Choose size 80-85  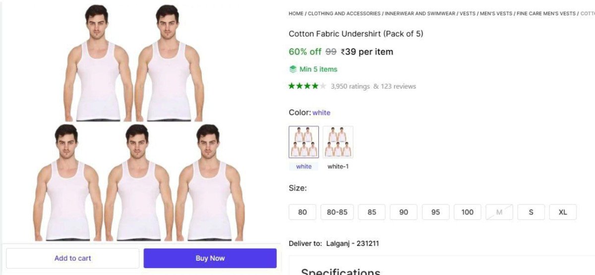click(x=337, y=212)
